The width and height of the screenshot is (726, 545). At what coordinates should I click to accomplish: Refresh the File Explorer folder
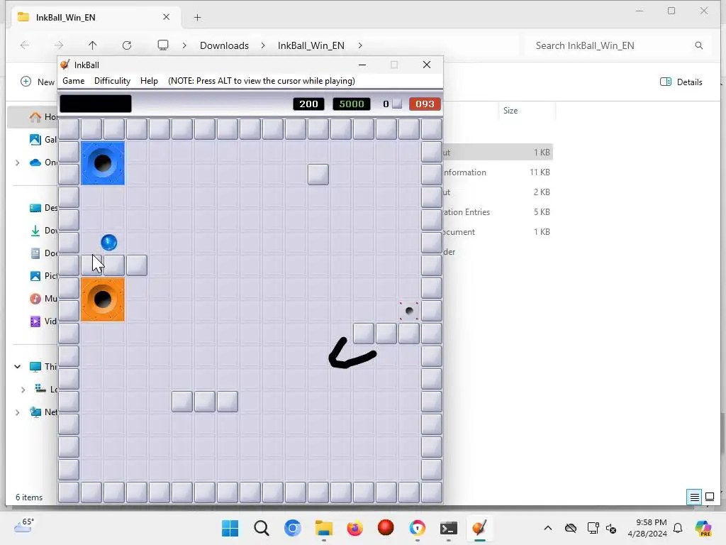[x=127, y=45]
